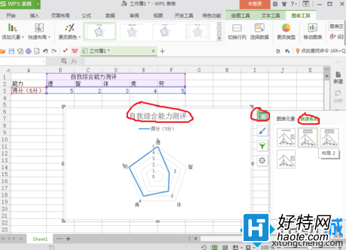
Task: Go to the first sheet navigation arrow
Action: (x=3, y=239)
